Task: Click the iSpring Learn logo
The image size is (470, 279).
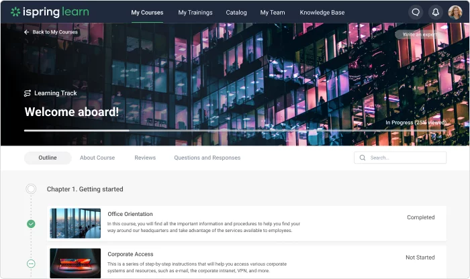Action: click(50, 12)
